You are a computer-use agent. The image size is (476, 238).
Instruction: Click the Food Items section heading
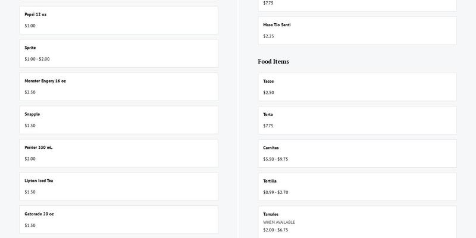point(273,61)
